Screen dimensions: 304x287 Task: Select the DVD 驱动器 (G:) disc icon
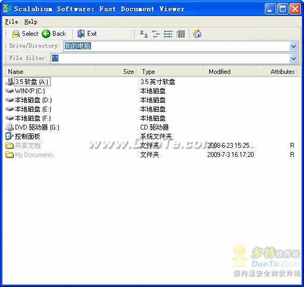click(9, 127)
